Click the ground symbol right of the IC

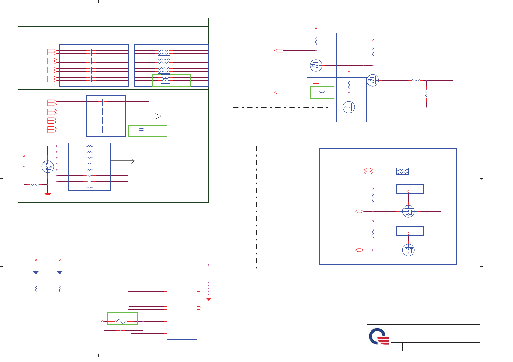point(209,299)
